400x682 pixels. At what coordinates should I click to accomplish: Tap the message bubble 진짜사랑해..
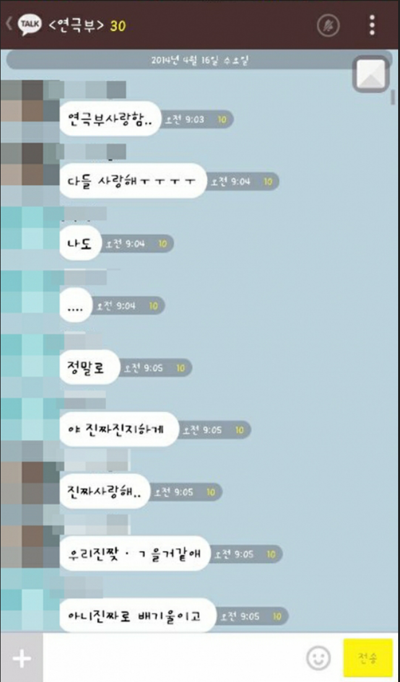(105, 491)
